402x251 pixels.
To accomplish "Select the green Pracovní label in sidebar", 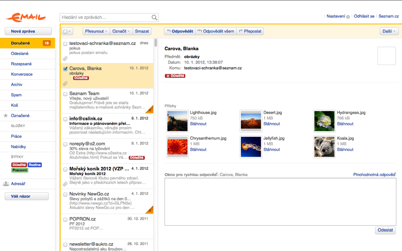I will (20, 170).
